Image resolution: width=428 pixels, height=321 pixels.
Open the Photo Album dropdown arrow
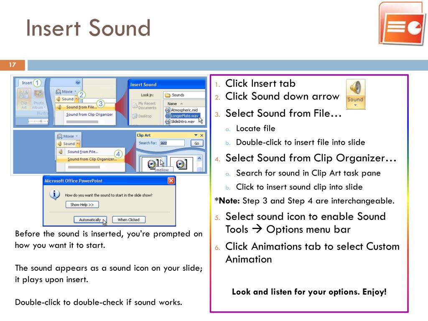tap(45, 107)
